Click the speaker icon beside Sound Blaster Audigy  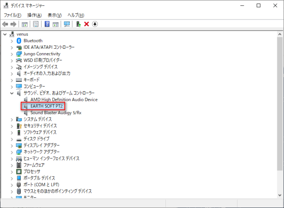tap(26, 113)
